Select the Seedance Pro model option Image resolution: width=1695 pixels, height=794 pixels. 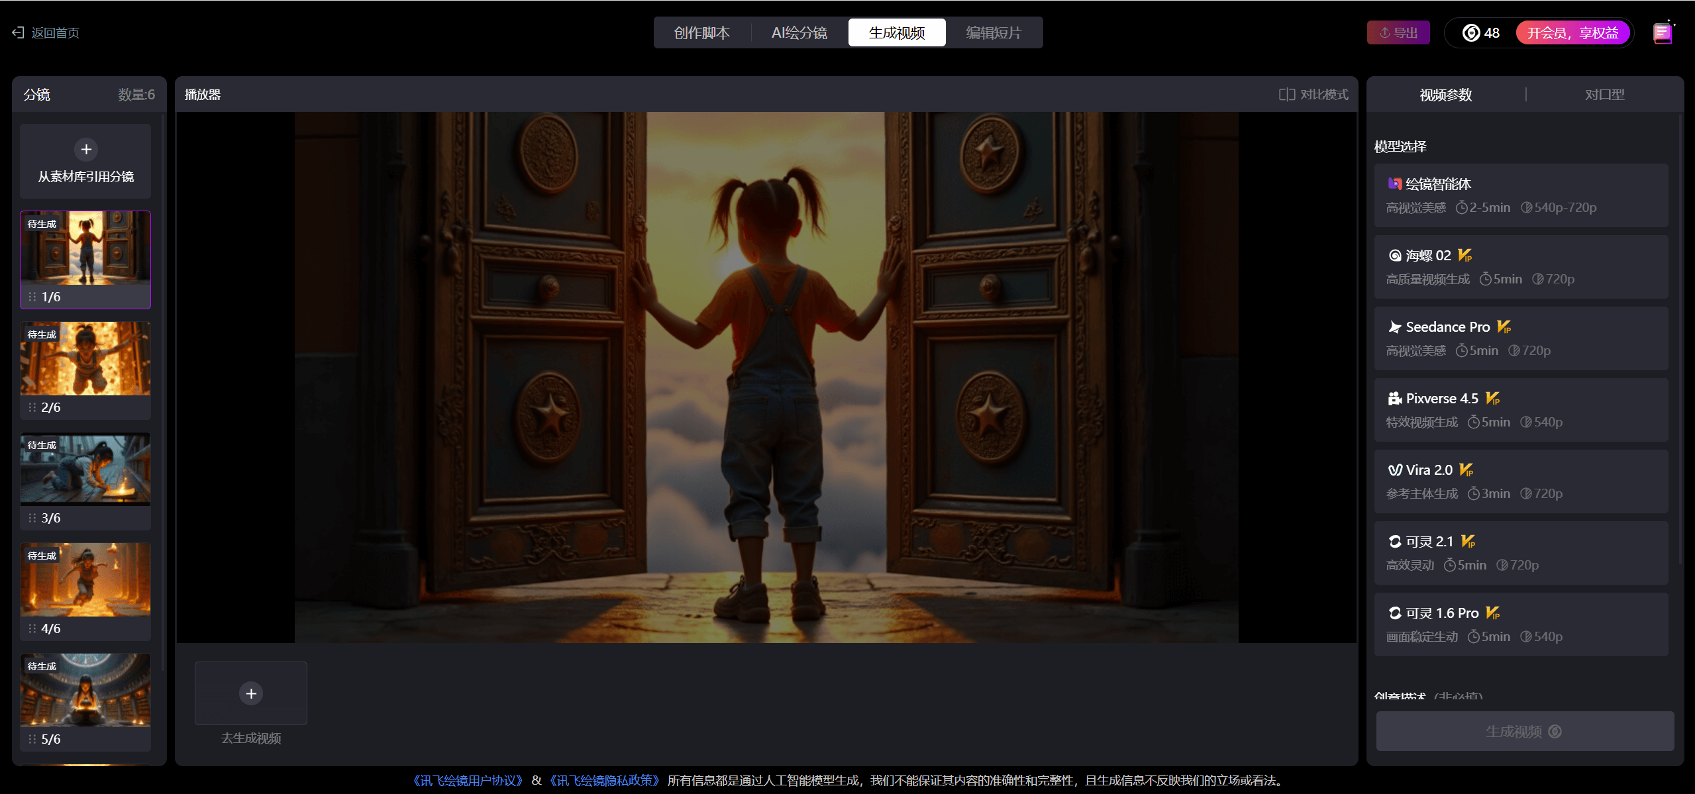click(x=1521, y=338)
